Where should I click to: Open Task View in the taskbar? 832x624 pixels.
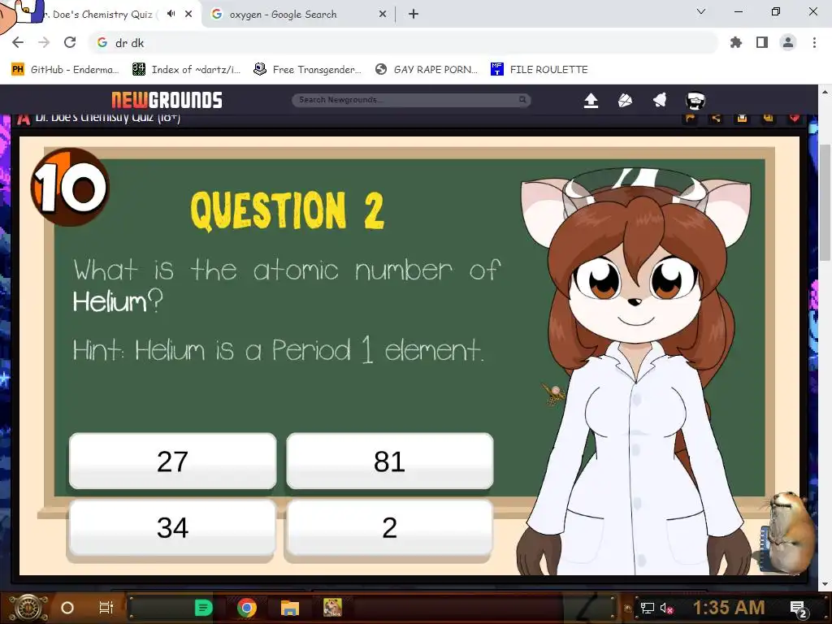[x=106, y=608]
